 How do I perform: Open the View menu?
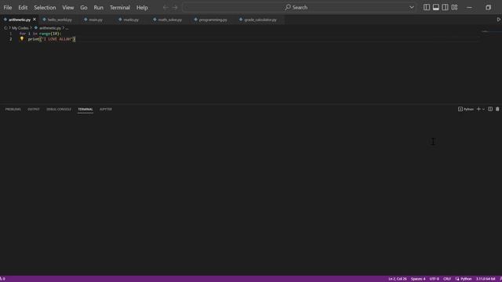68,7
